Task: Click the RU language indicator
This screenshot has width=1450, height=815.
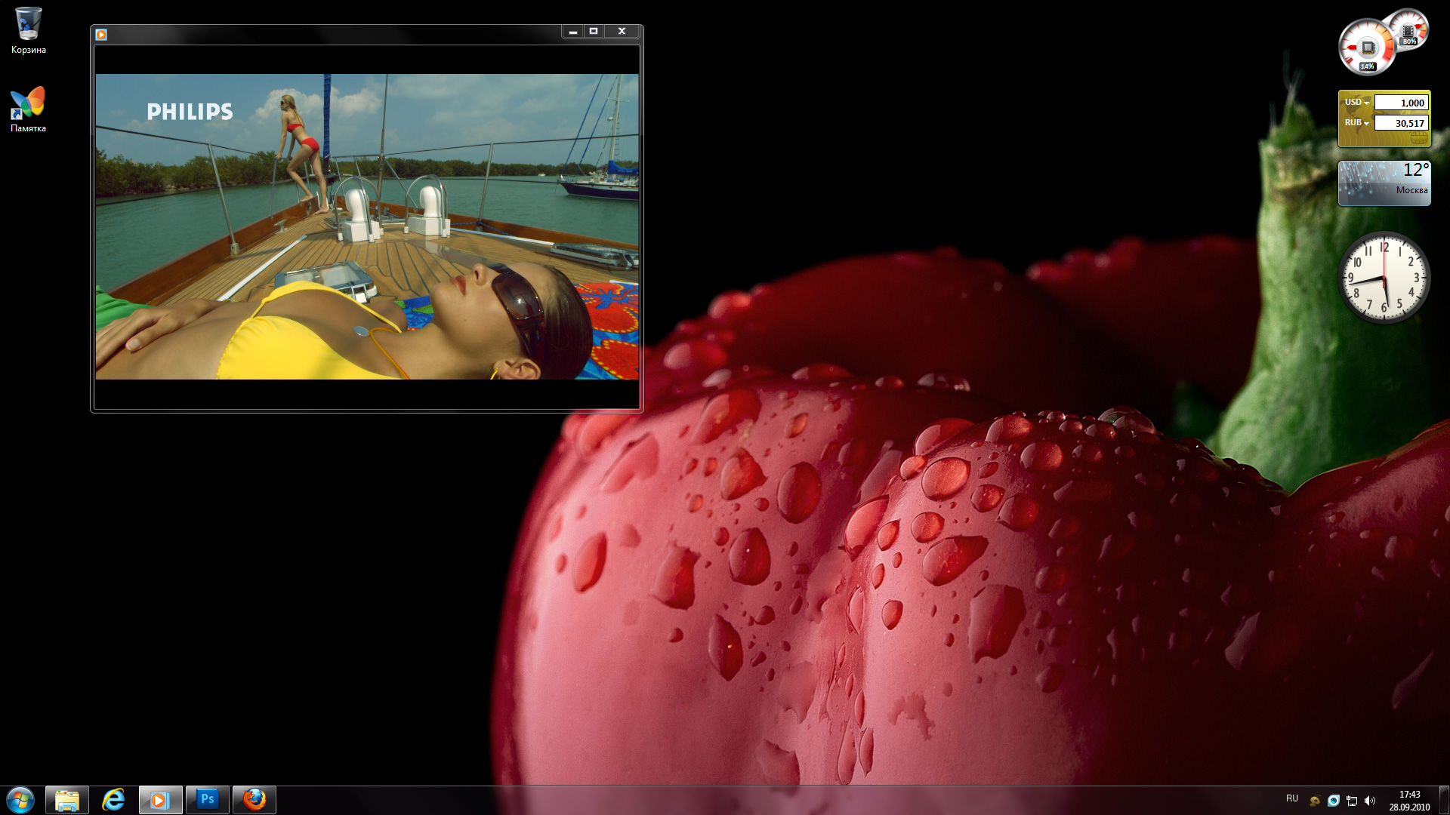Action: 1292,798
